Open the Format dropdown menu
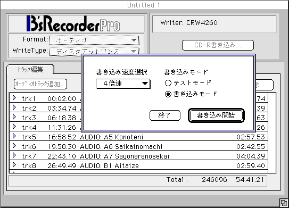This screenshot has width=289, height=208. click(x=94, y=40)
